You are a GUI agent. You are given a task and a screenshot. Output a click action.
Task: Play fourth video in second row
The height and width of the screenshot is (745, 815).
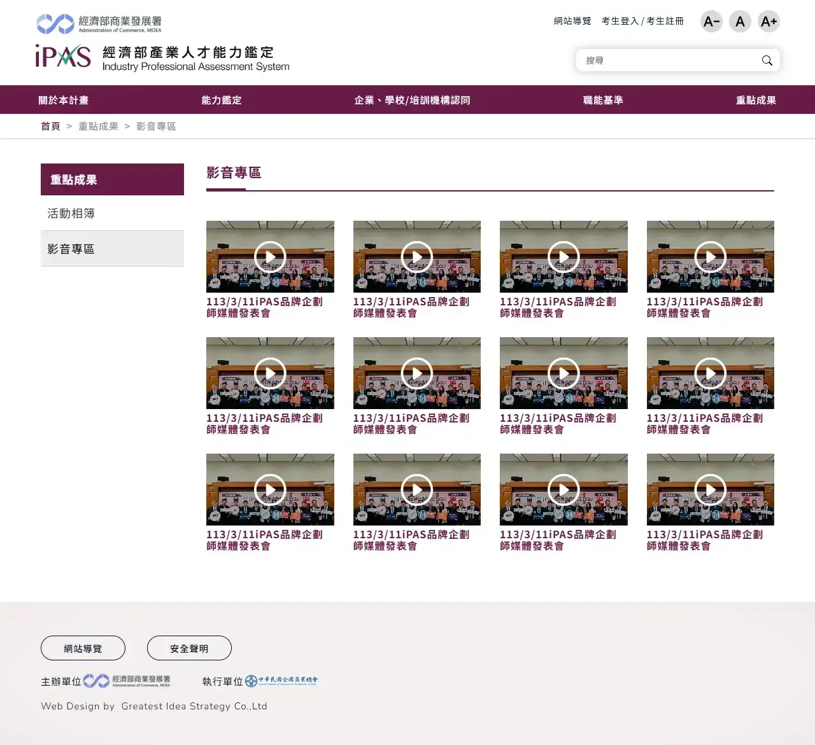tap(711, 373)
